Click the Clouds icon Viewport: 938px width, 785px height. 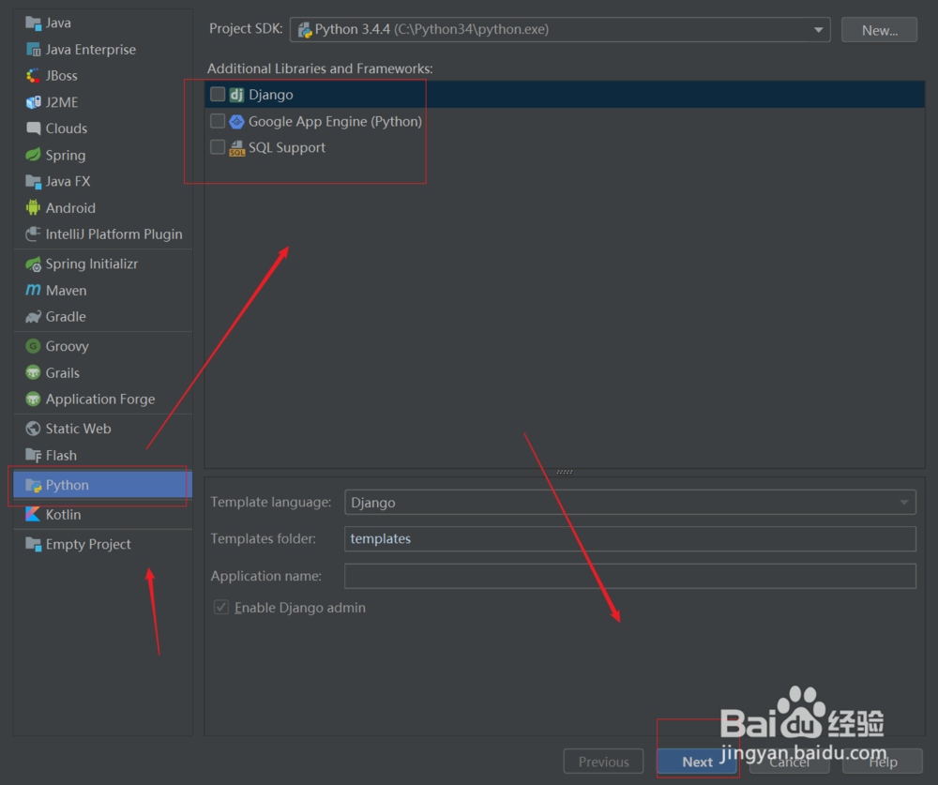click(x=33, y=128)
